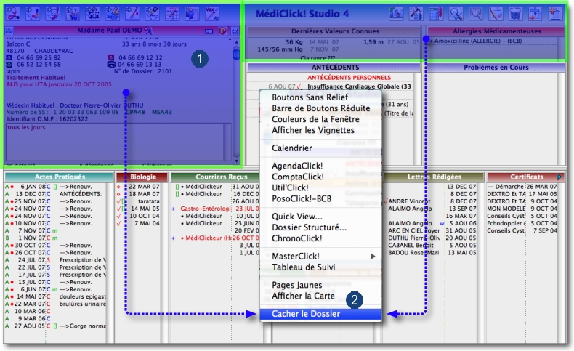574x351 pixels.
Task: Click the red cross document icon
Action: click(555, 14)
